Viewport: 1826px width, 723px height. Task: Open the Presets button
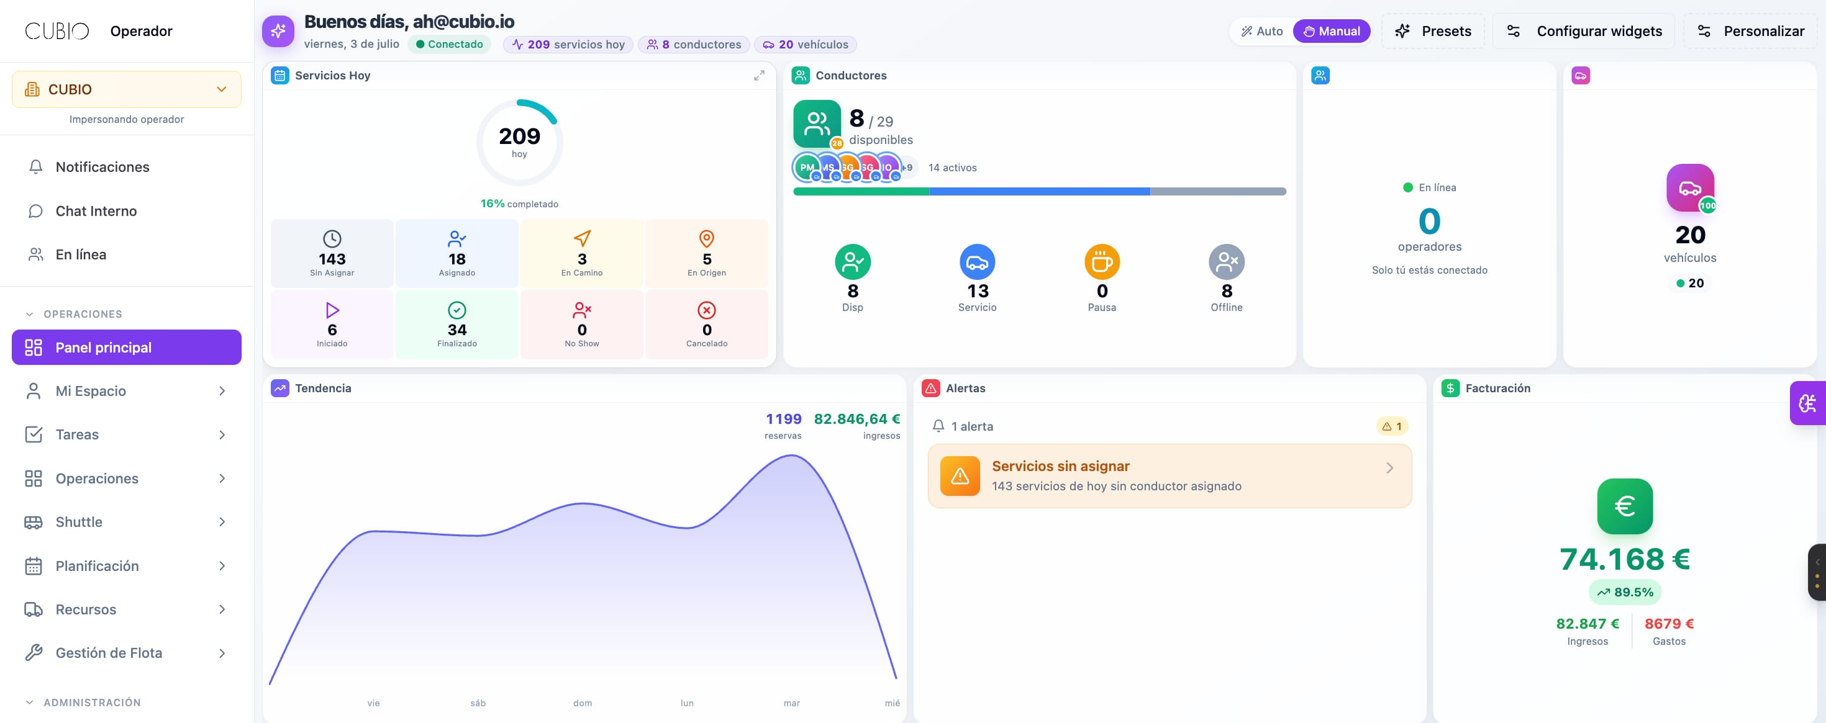[1433, 31]
